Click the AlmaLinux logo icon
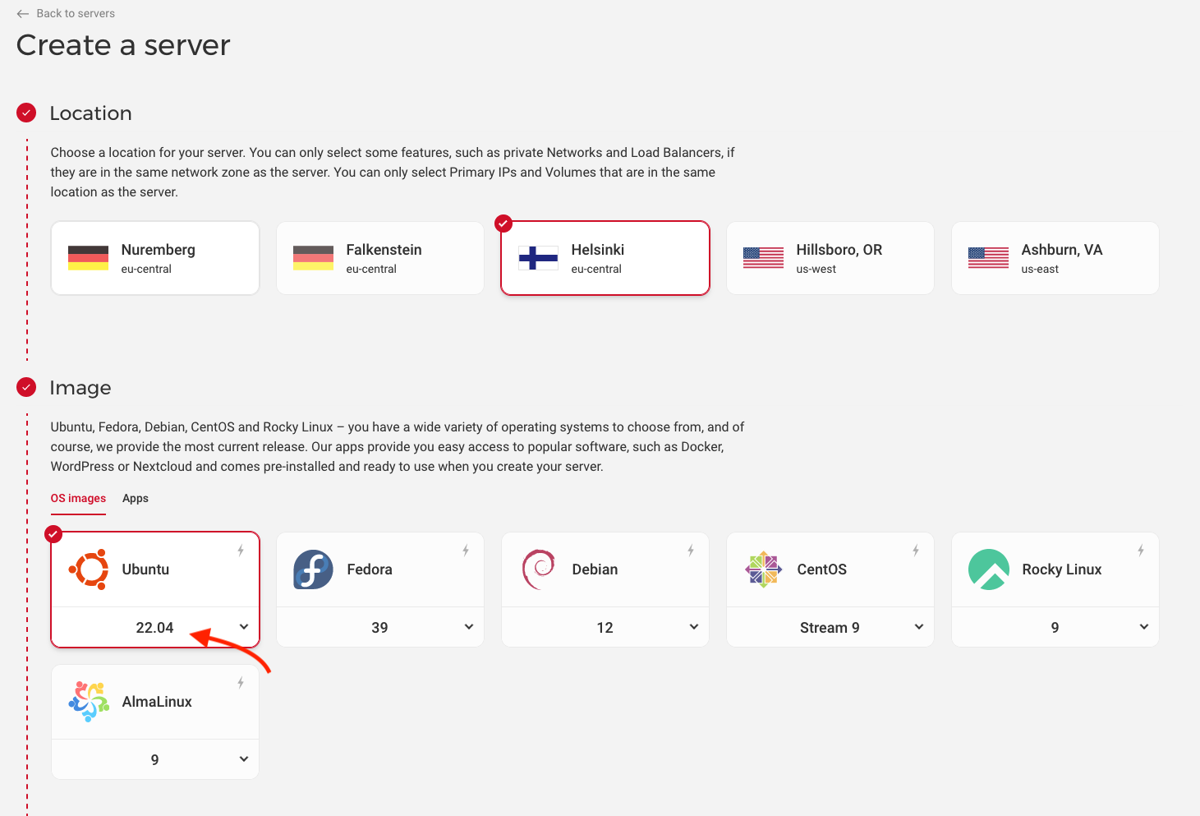The image size is (1200, 816). (x=89, y=702)
